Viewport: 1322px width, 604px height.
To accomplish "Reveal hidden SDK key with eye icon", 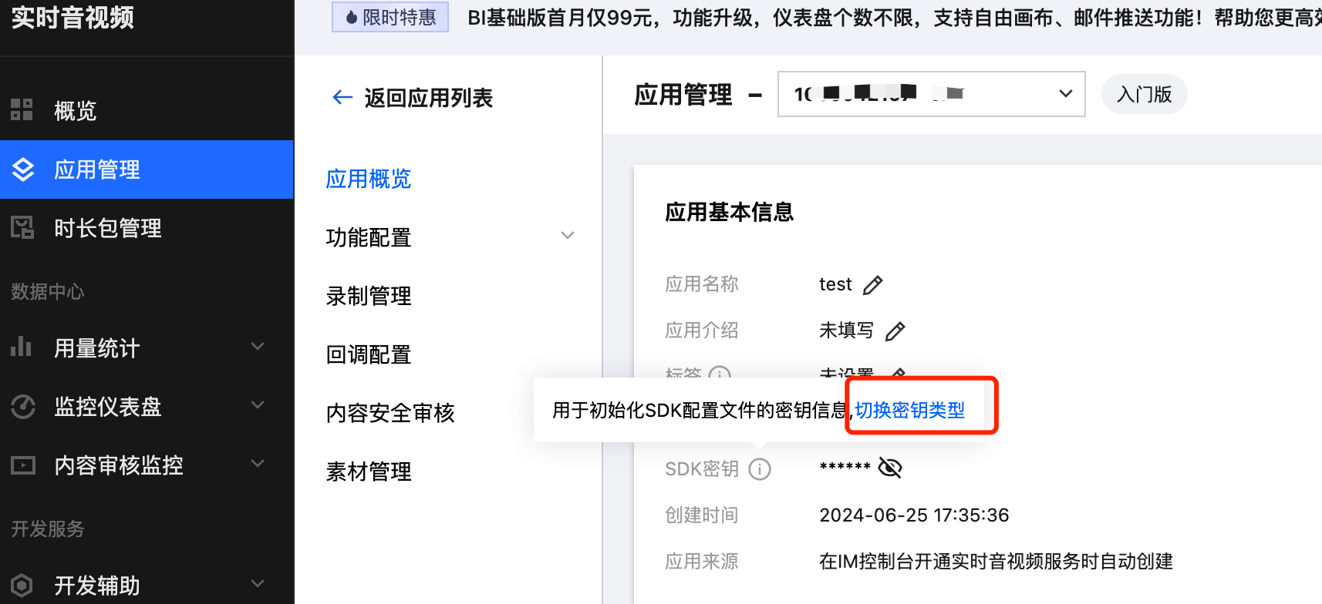I will point(890,468).
